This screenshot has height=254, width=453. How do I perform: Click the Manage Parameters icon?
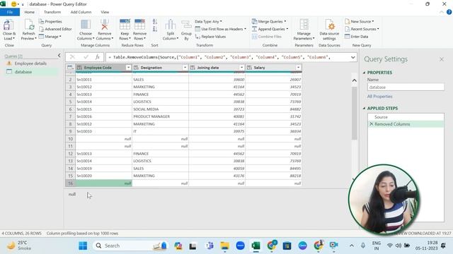pyautogui.click(x=304, y=25)
